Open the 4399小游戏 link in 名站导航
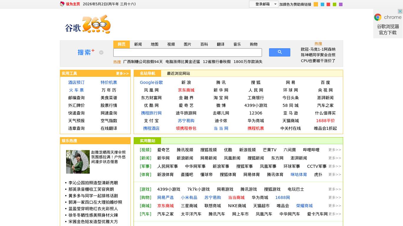The height and width of the screenshot is (226, 403). 256,105
